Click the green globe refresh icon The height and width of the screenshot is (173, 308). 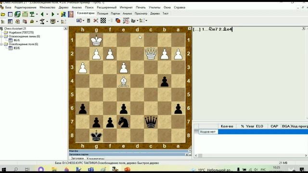point(17,14)
